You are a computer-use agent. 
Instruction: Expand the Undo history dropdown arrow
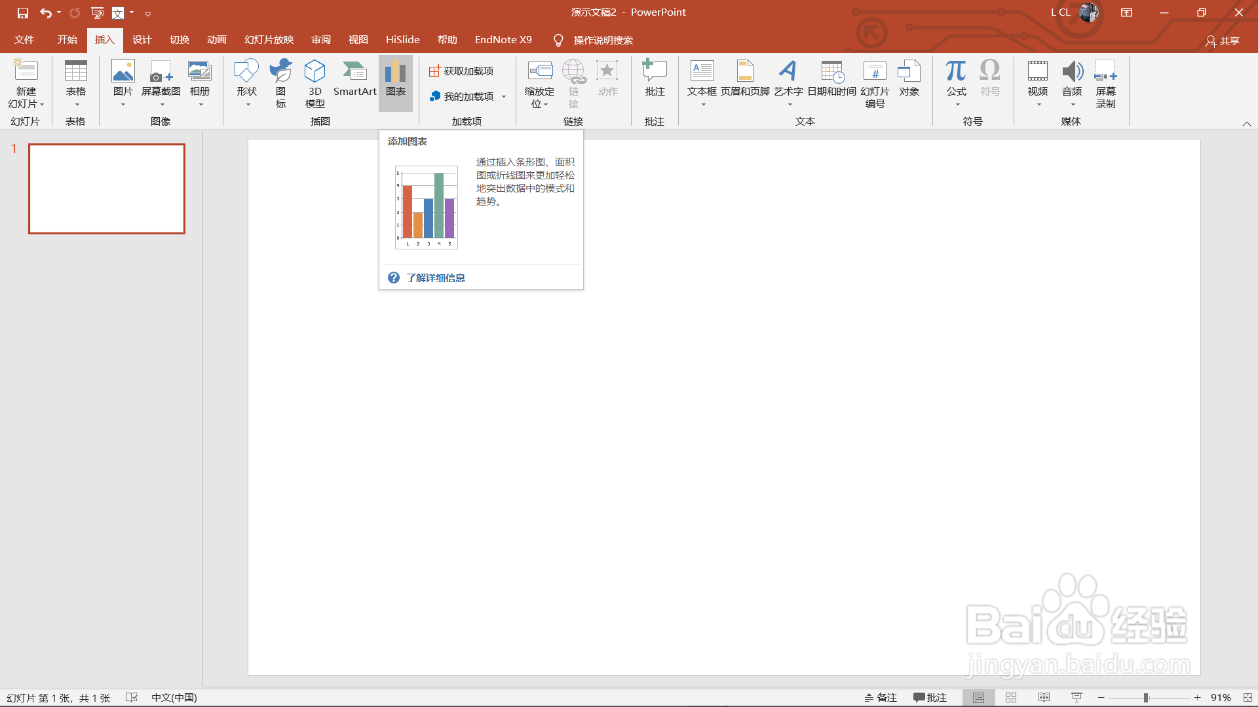tap(59, 12)
